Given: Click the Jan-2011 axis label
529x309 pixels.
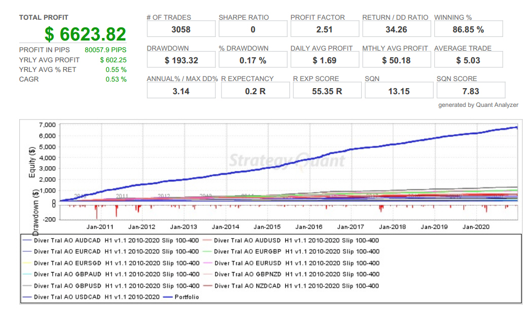Looking at the screenshot, I should tap(100, 227).
